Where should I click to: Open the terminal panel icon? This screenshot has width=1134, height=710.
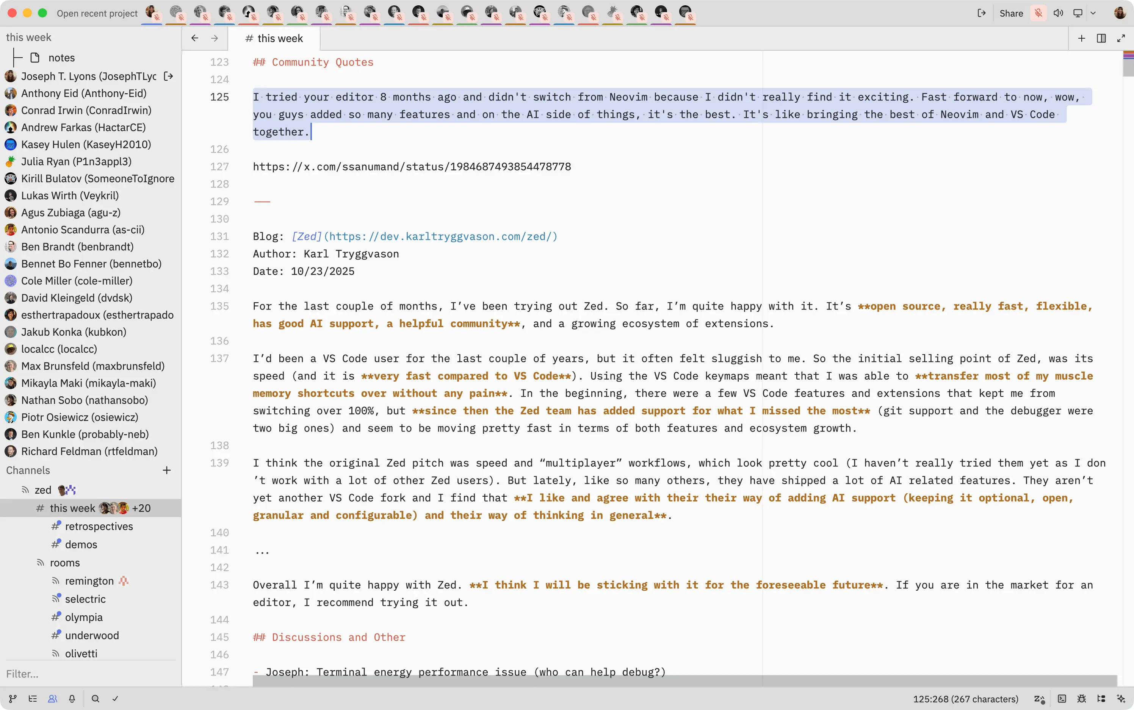1062,699
